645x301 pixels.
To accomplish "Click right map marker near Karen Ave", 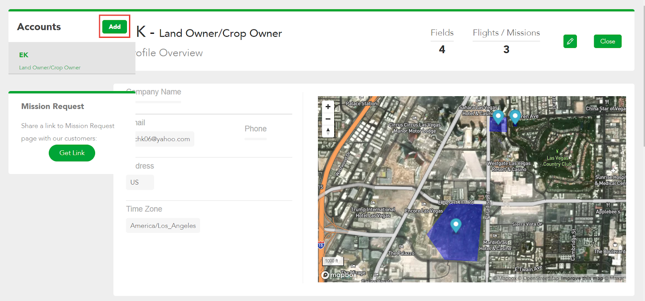I will (515, 117).
